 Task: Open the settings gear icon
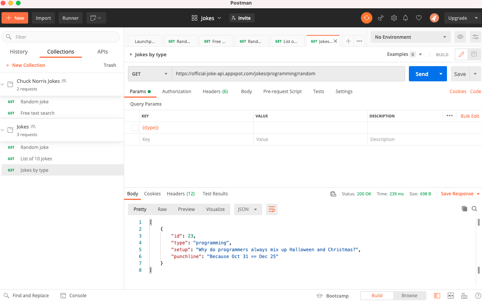(x=394, y=18)
